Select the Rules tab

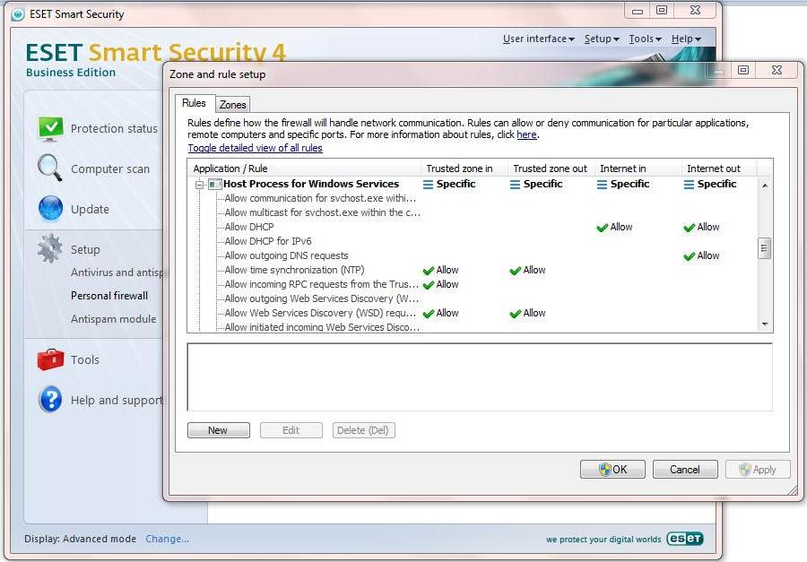coord(194,103)
